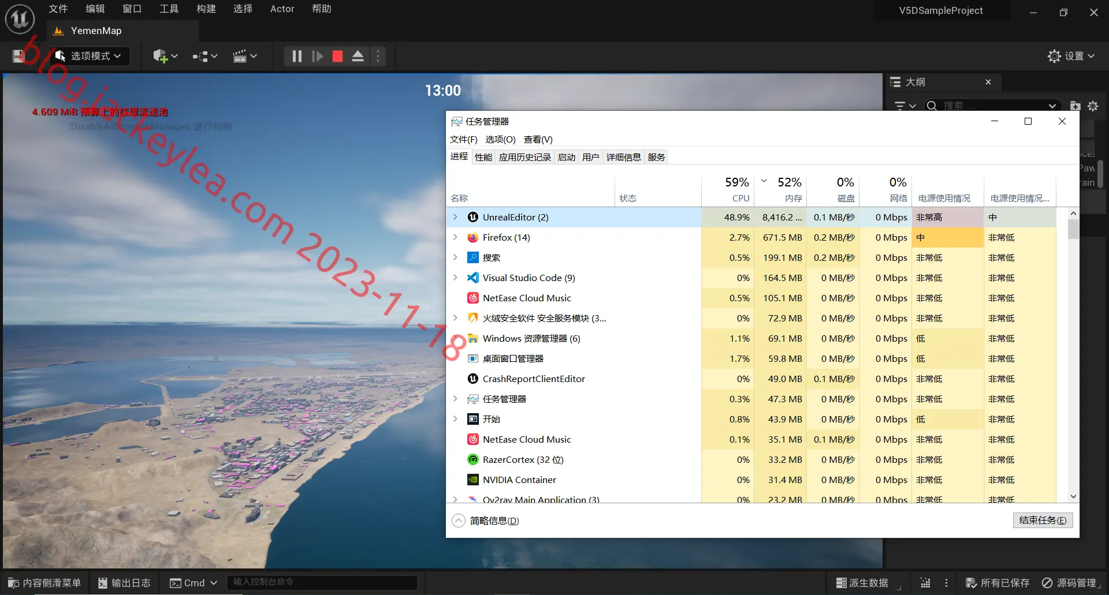Pause the simulation in Unreal toolbar

coord(297,56)
